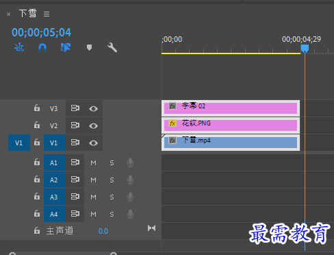
Task: Click yellow fx badge on 花纹.PNG
Action: pos(172,123)
